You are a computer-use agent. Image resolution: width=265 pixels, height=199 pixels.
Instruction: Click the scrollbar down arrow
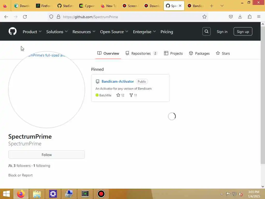tap(263, 187)
